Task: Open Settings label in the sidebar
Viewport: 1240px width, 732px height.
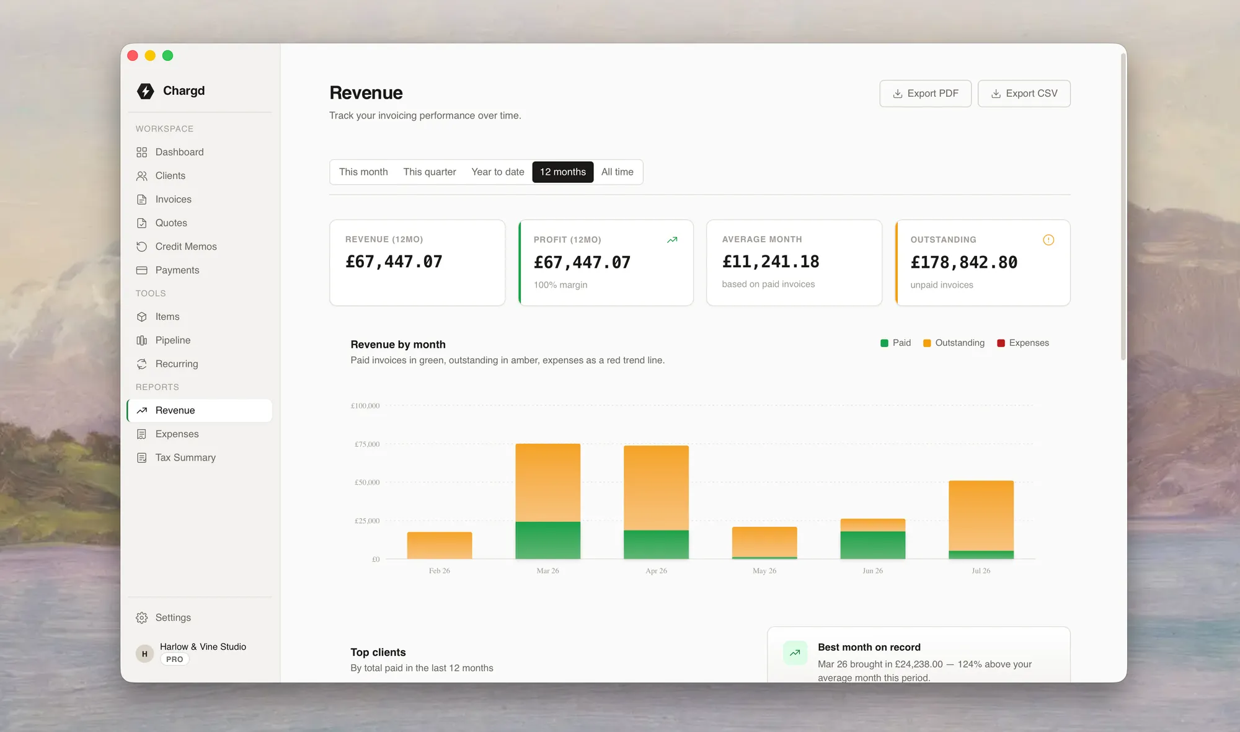Action: (x=173, y=618)
